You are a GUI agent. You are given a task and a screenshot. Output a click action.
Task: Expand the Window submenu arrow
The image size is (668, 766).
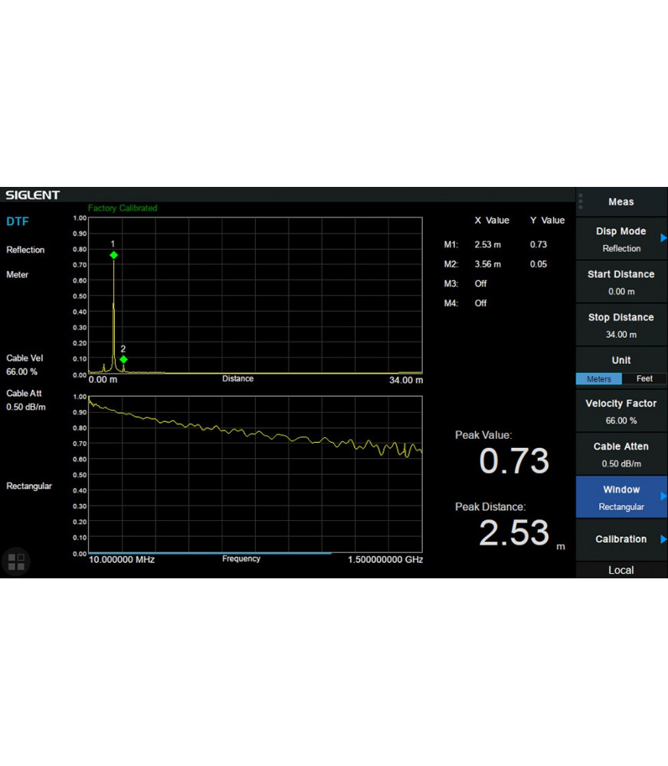click(x=663, y=496)
